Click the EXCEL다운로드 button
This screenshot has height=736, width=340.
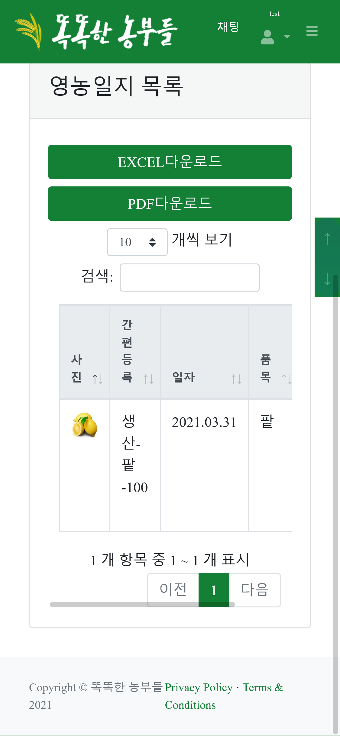pyautogui.click(x=170, y=162)
